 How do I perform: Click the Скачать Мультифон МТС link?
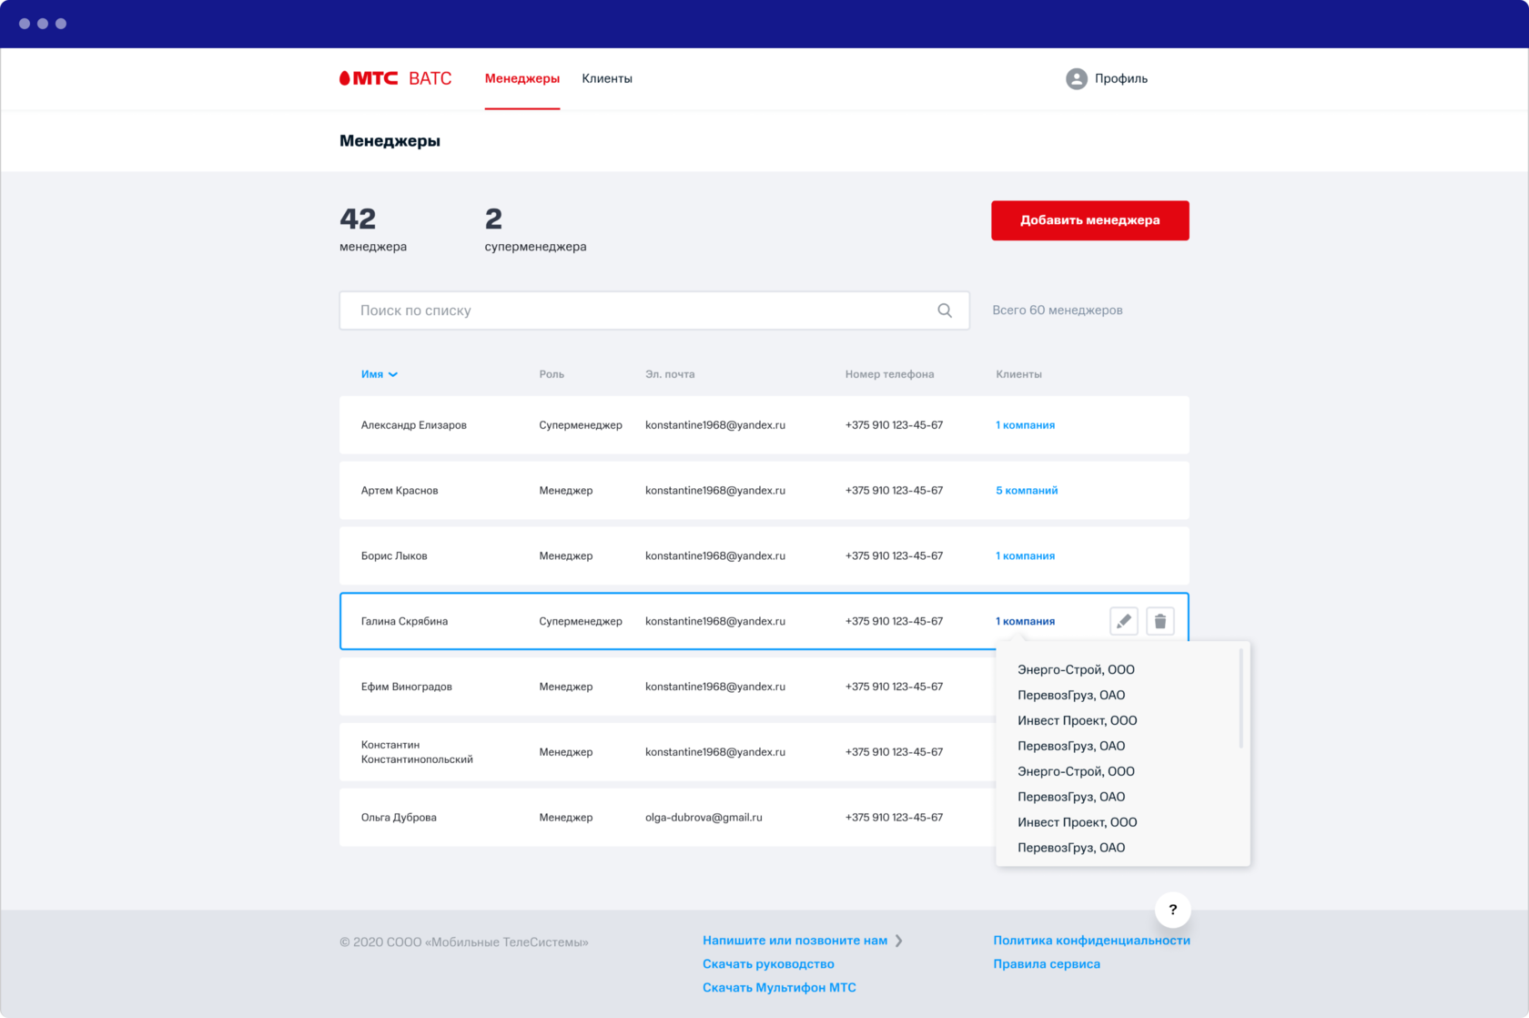(x=779, y=988)
